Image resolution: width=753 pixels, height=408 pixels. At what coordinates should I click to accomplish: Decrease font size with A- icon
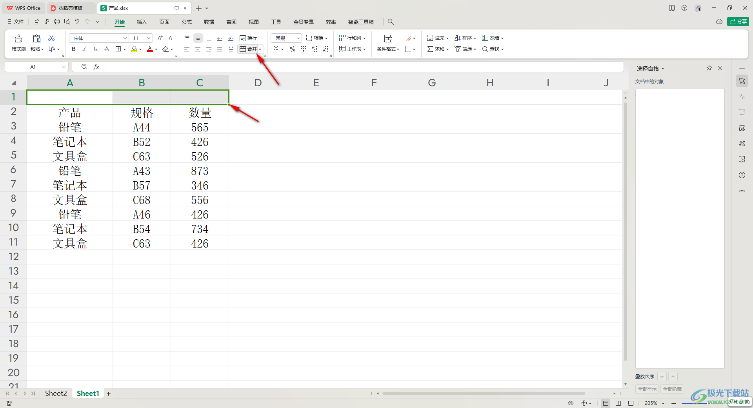171,38
